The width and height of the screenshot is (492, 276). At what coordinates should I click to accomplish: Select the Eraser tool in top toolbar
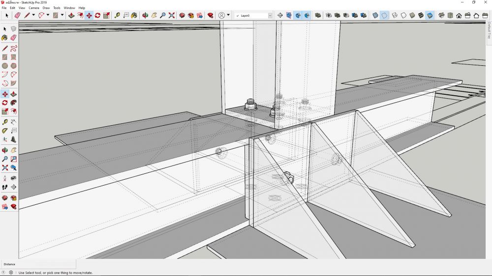(x=17, y=16)
